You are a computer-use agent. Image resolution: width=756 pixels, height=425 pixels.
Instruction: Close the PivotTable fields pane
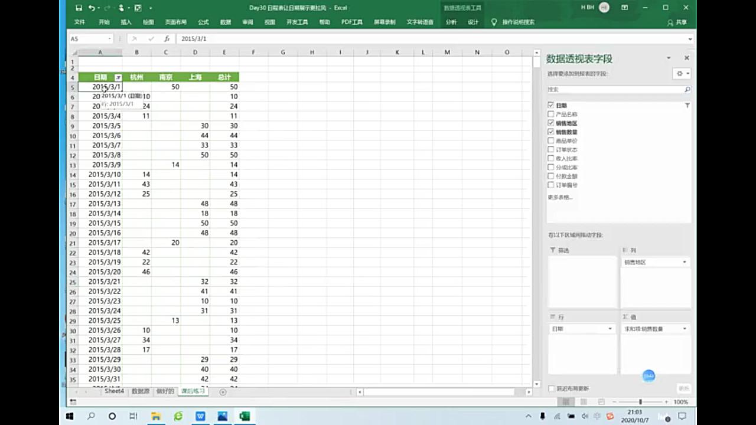687,58
